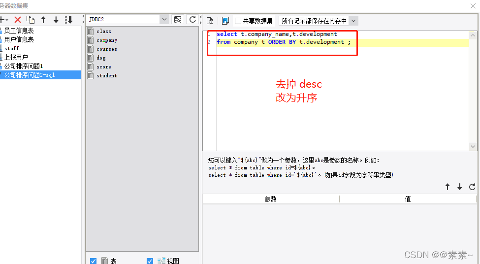Select the student table
Viewport: 480px width, 264px height.
point(106,76)
